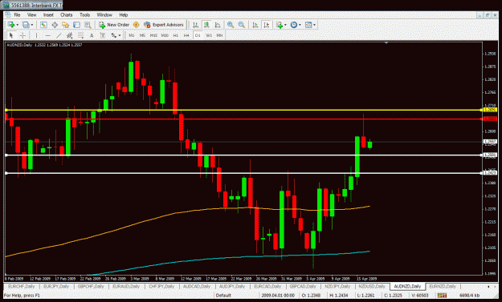Open the Templates icon
This screenshot has width=502, height=302.
[x=308, y=25]
